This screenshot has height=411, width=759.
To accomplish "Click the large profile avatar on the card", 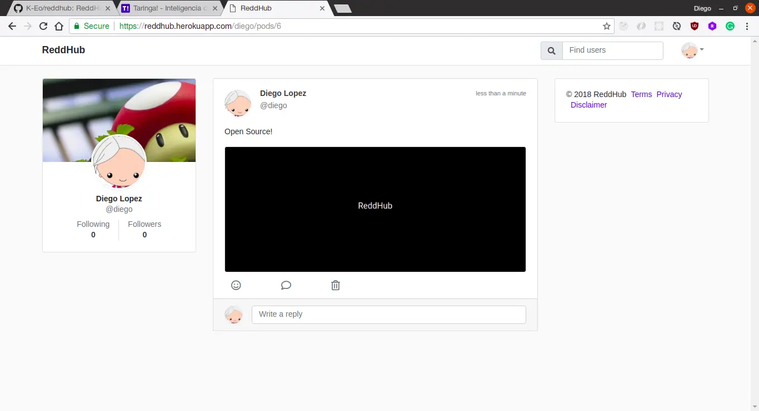I will click(x=119, y=163).
